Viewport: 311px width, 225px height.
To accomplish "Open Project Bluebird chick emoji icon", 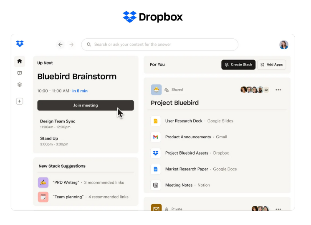I will click(156, 90).
